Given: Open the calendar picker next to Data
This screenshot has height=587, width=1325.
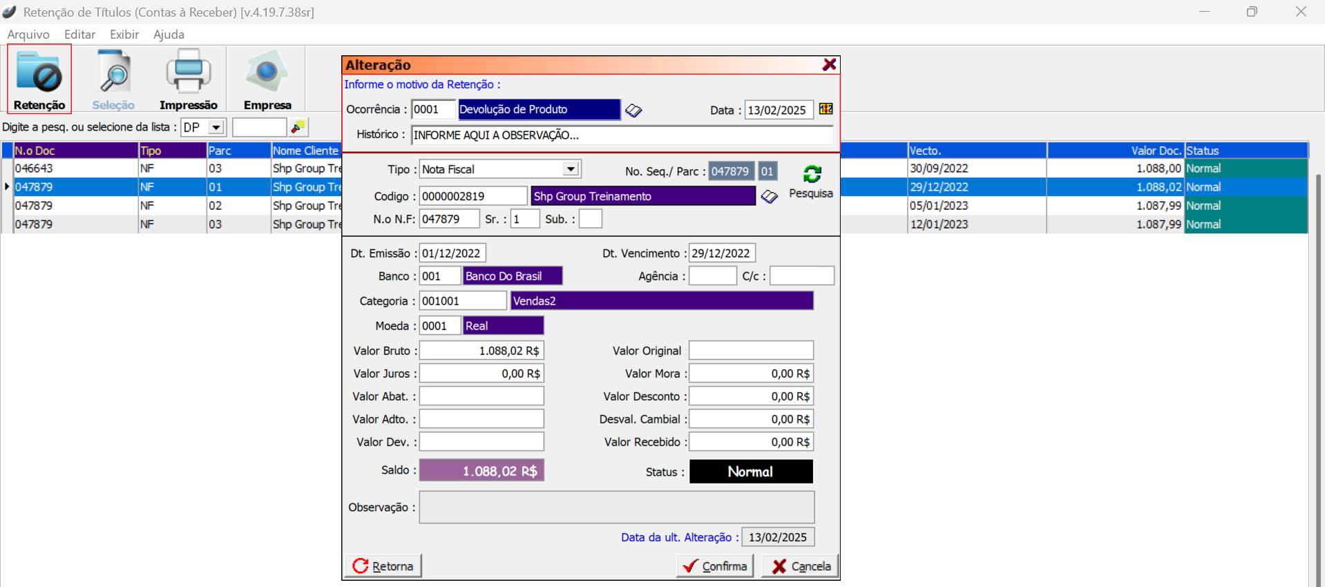Looking at the screenshot, I should click(x=826, y=109).
